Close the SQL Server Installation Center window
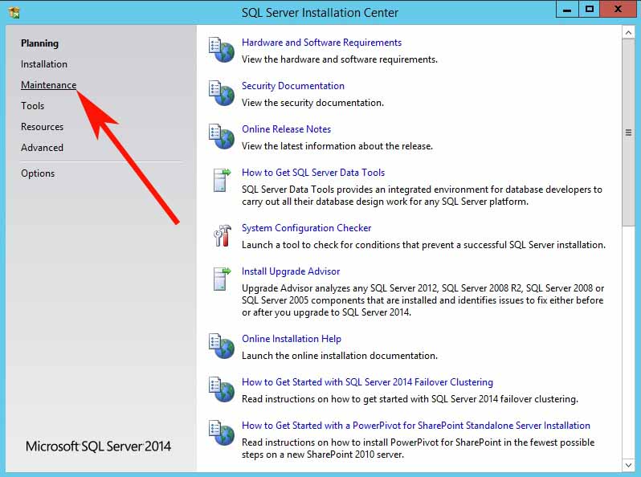This screenshot has height=477, width=641. click(x=618, y=10)
